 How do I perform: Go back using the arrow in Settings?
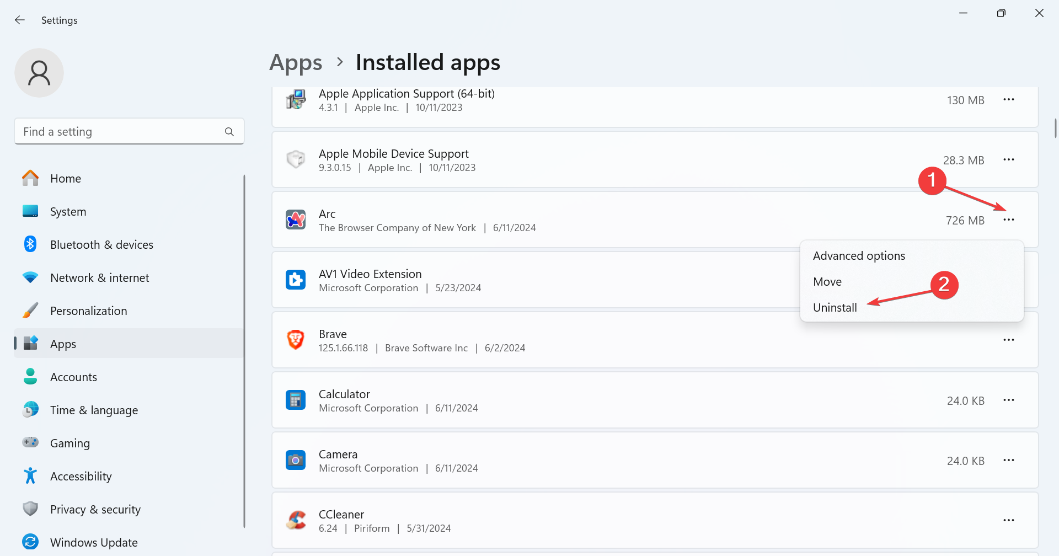20,20
